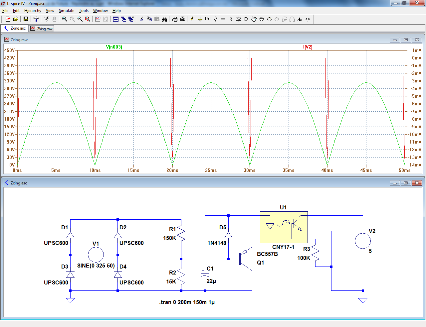Click the Run simulation icon

[47, 19]
